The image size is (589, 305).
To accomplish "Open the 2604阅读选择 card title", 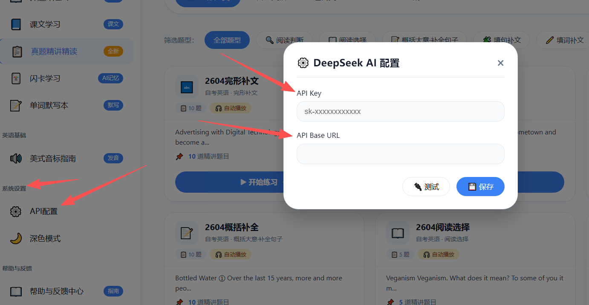I will click(443, 227).
